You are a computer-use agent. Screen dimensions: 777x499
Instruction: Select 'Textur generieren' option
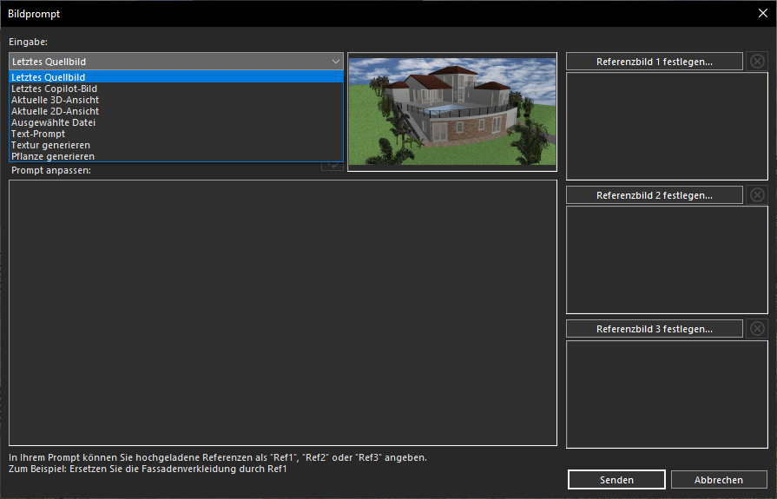(x=176, y=145)
